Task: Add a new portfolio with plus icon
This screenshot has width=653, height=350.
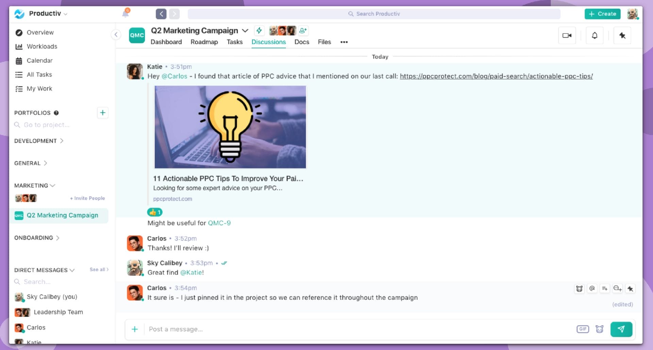Action: pyautogui.click(x=103, y=113)
